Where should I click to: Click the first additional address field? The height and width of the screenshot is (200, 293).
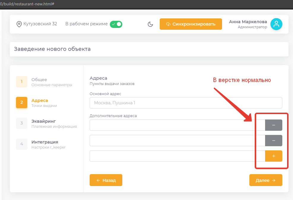[x=177, y=125]
